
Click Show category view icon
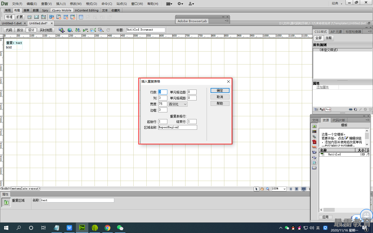[316, 110]
